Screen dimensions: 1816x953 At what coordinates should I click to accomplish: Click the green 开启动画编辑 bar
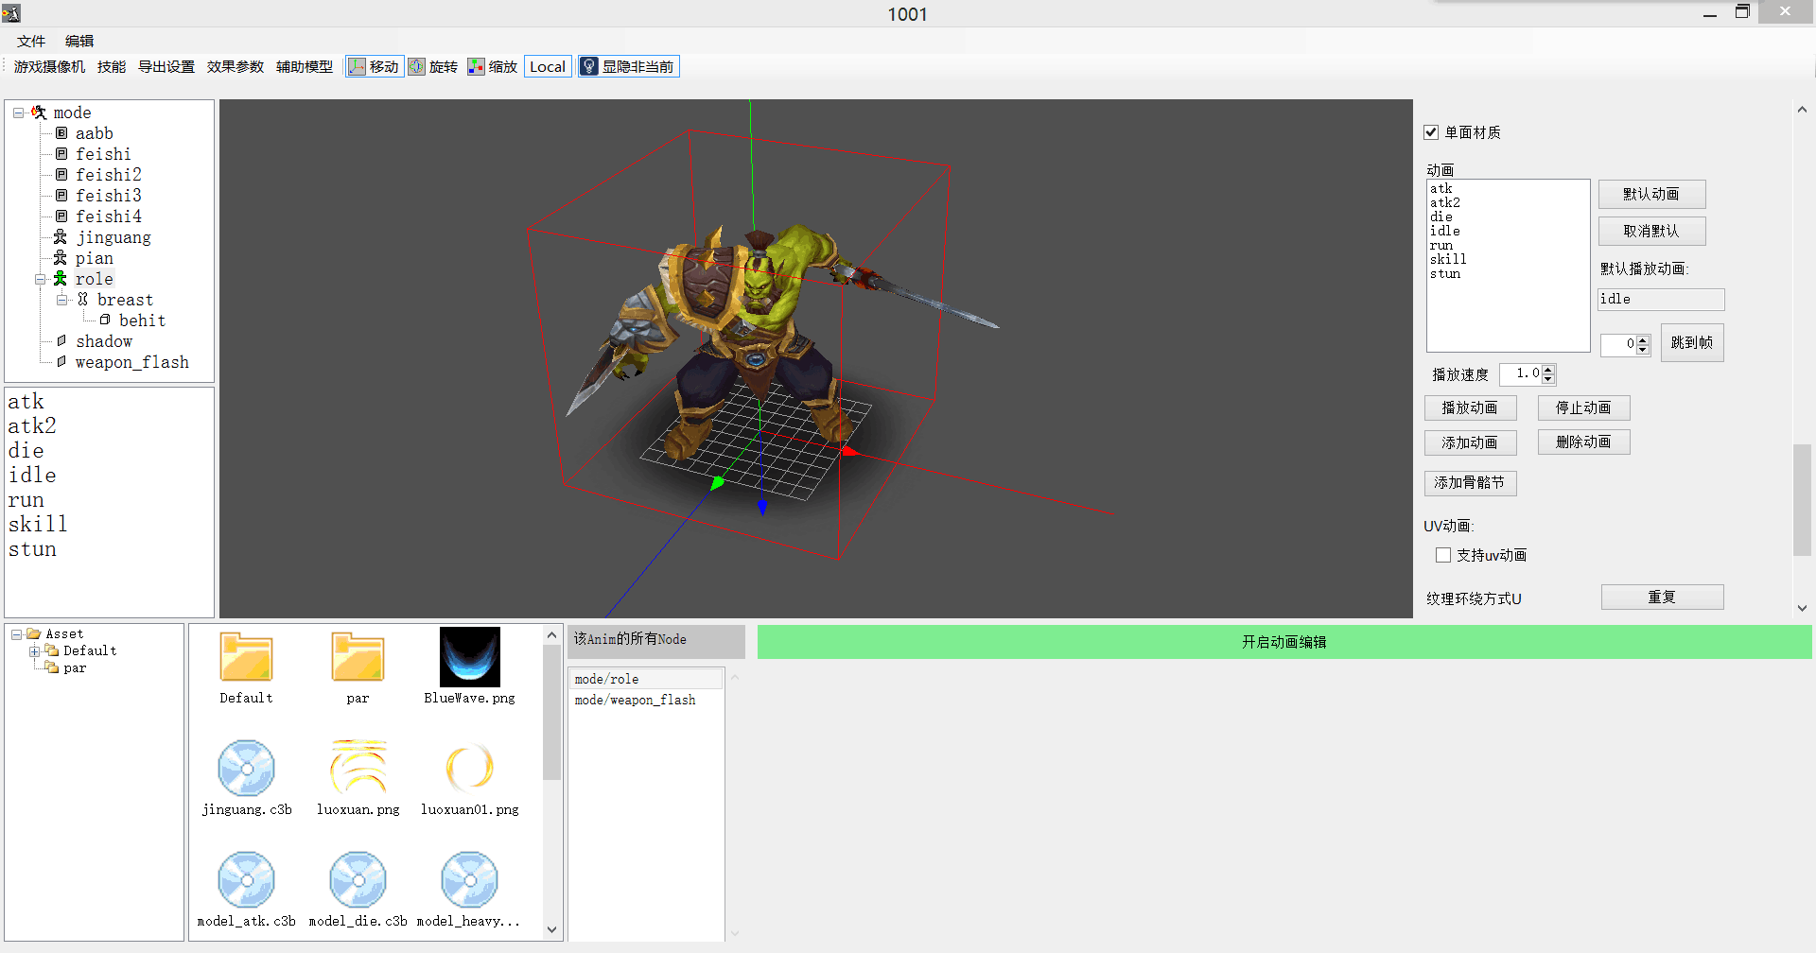[1284, 642]
